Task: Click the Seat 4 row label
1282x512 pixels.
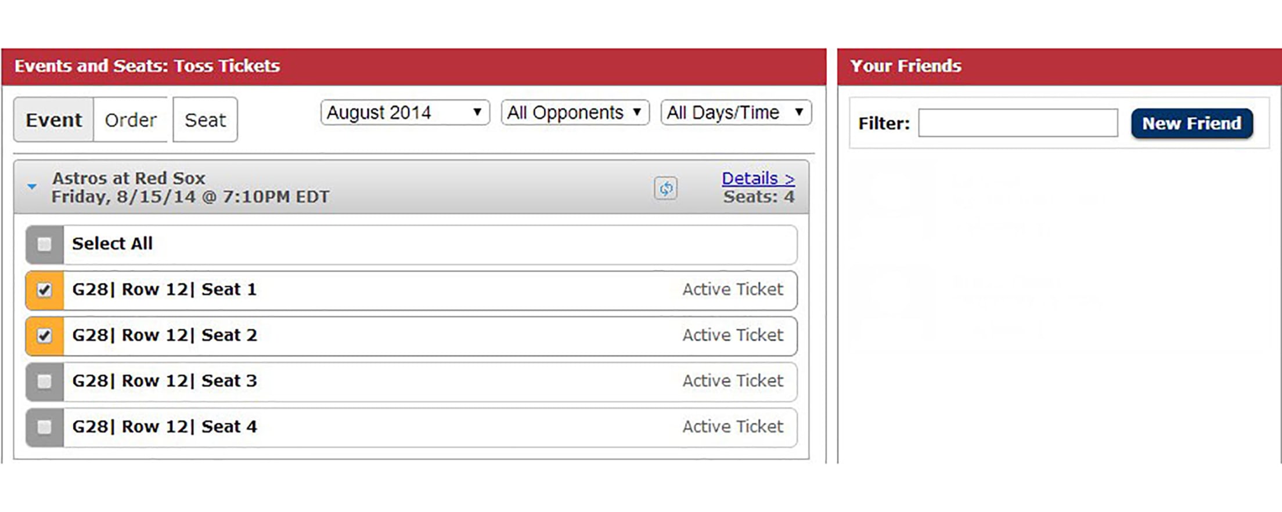Action: [x=164, y=427]
